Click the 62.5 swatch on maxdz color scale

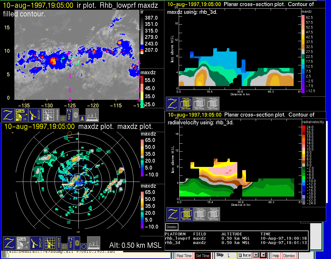[x=303, y=18]
